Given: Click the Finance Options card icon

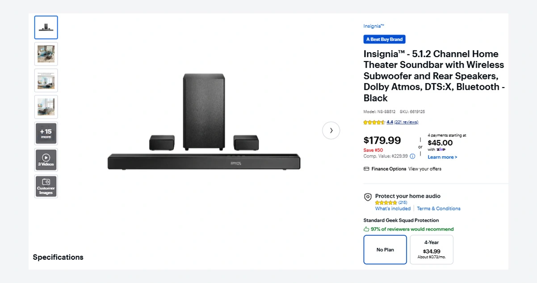Looking at the screenshot, I should pyautogui.click(x=366, y=169).
